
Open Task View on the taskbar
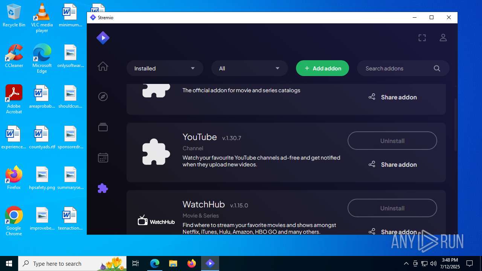point(136,263)
